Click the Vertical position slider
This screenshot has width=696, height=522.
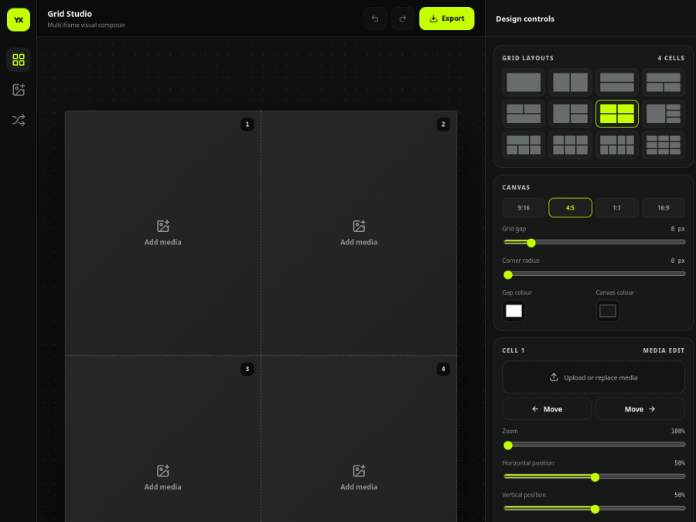pos(595,509)
